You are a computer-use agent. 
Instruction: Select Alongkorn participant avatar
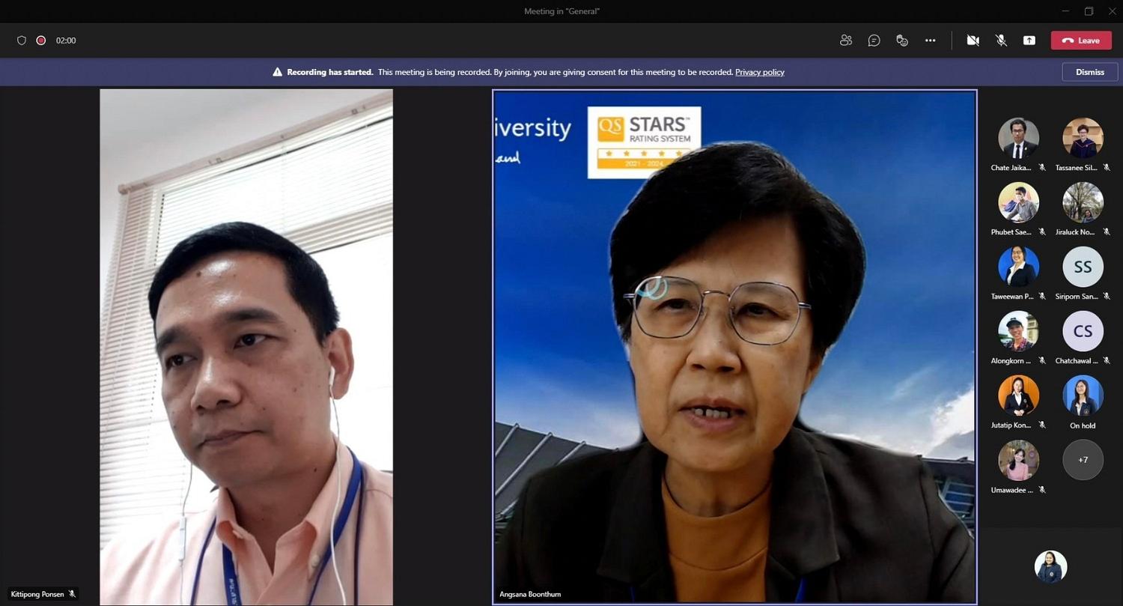coord(1019,332)
